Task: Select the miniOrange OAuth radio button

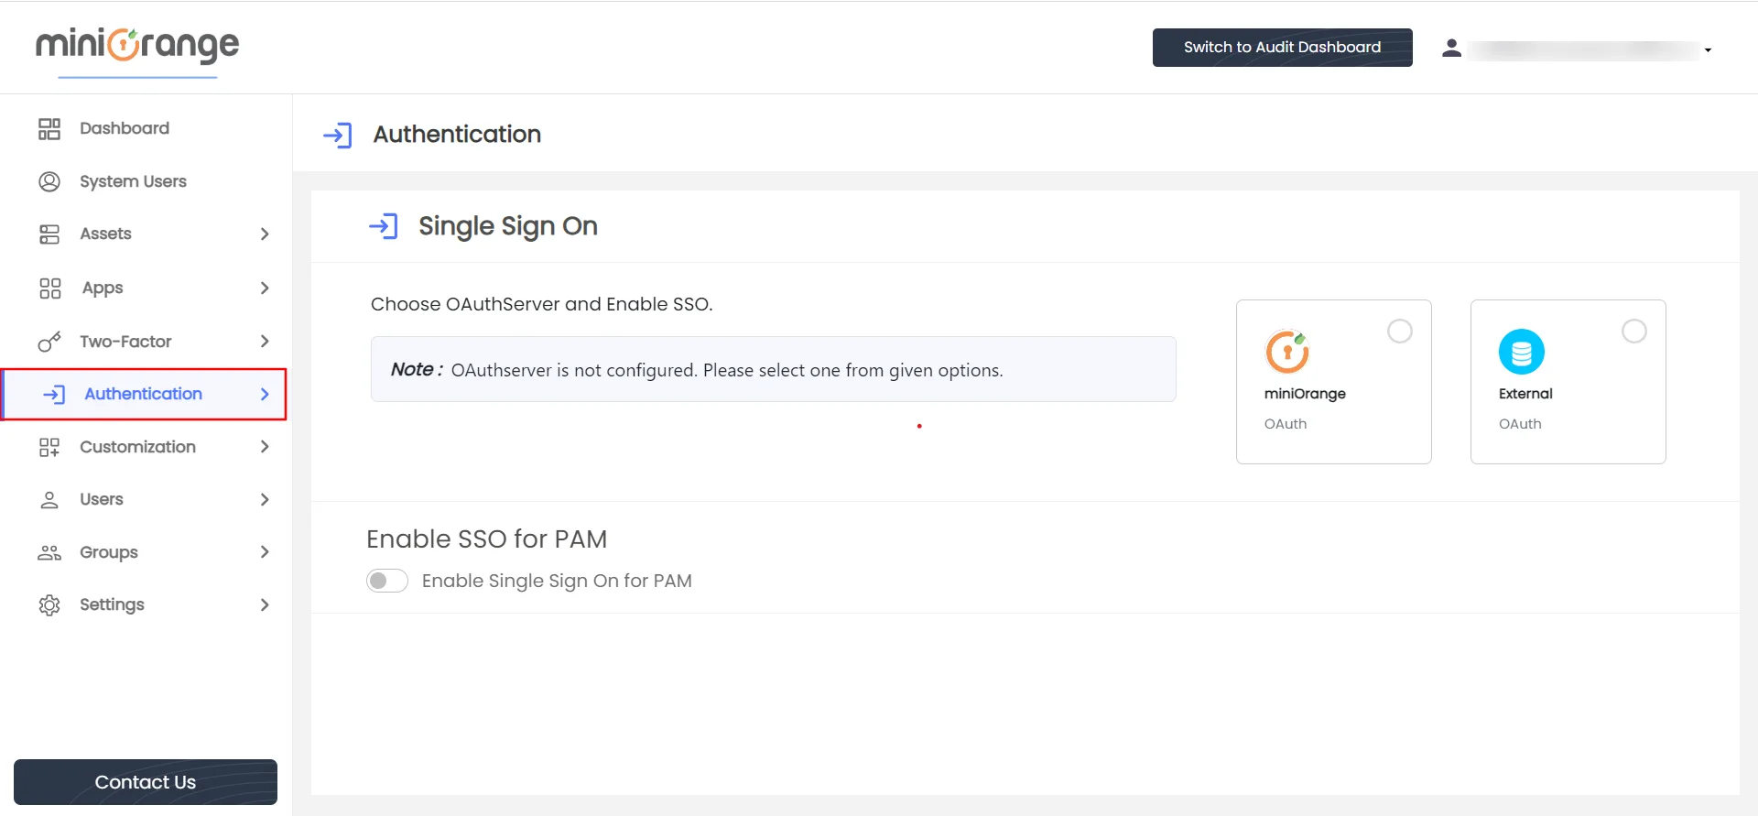Action: (1399, 332)
